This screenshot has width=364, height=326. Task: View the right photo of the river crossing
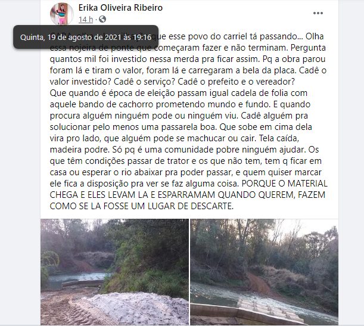click(264, 272)
